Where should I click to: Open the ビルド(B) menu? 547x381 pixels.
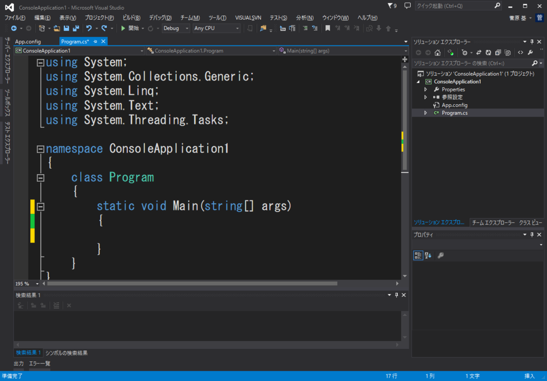(x=131, y=18)
